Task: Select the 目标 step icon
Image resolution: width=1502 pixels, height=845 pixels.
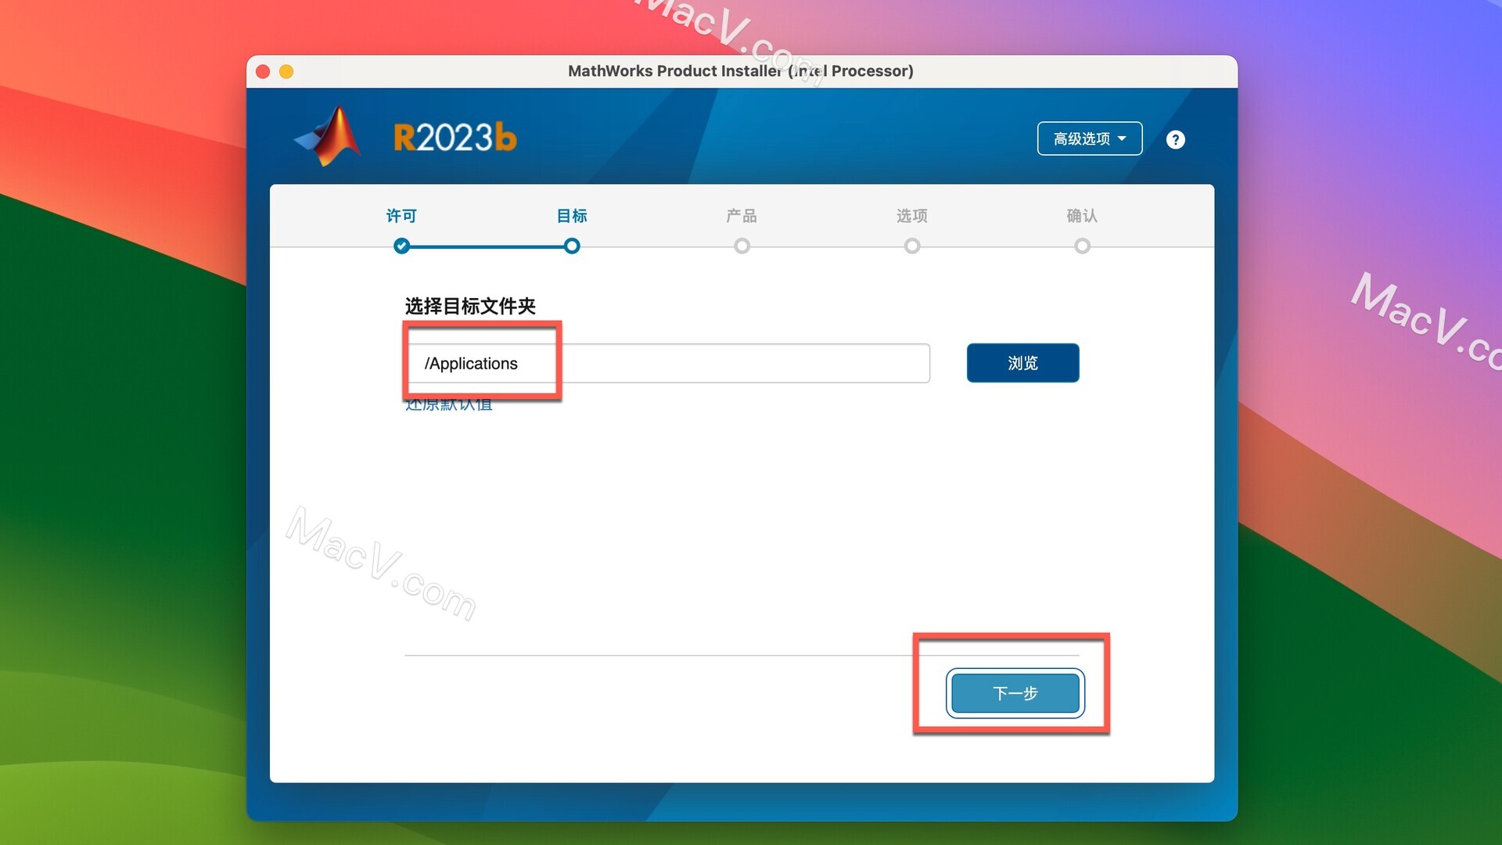Action: pos(572,245)
